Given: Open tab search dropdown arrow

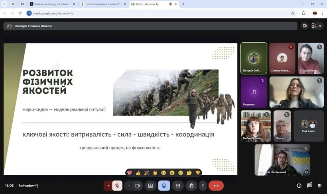Looking at the screenshot, I should (4, 4).
